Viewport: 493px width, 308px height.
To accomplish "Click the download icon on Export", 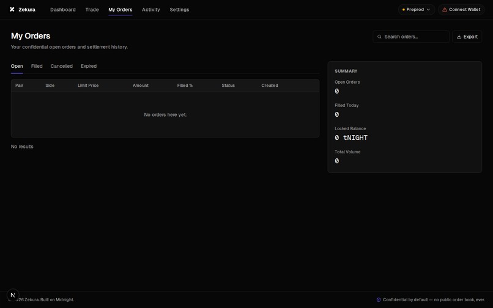I will click(x=459, y=37).
